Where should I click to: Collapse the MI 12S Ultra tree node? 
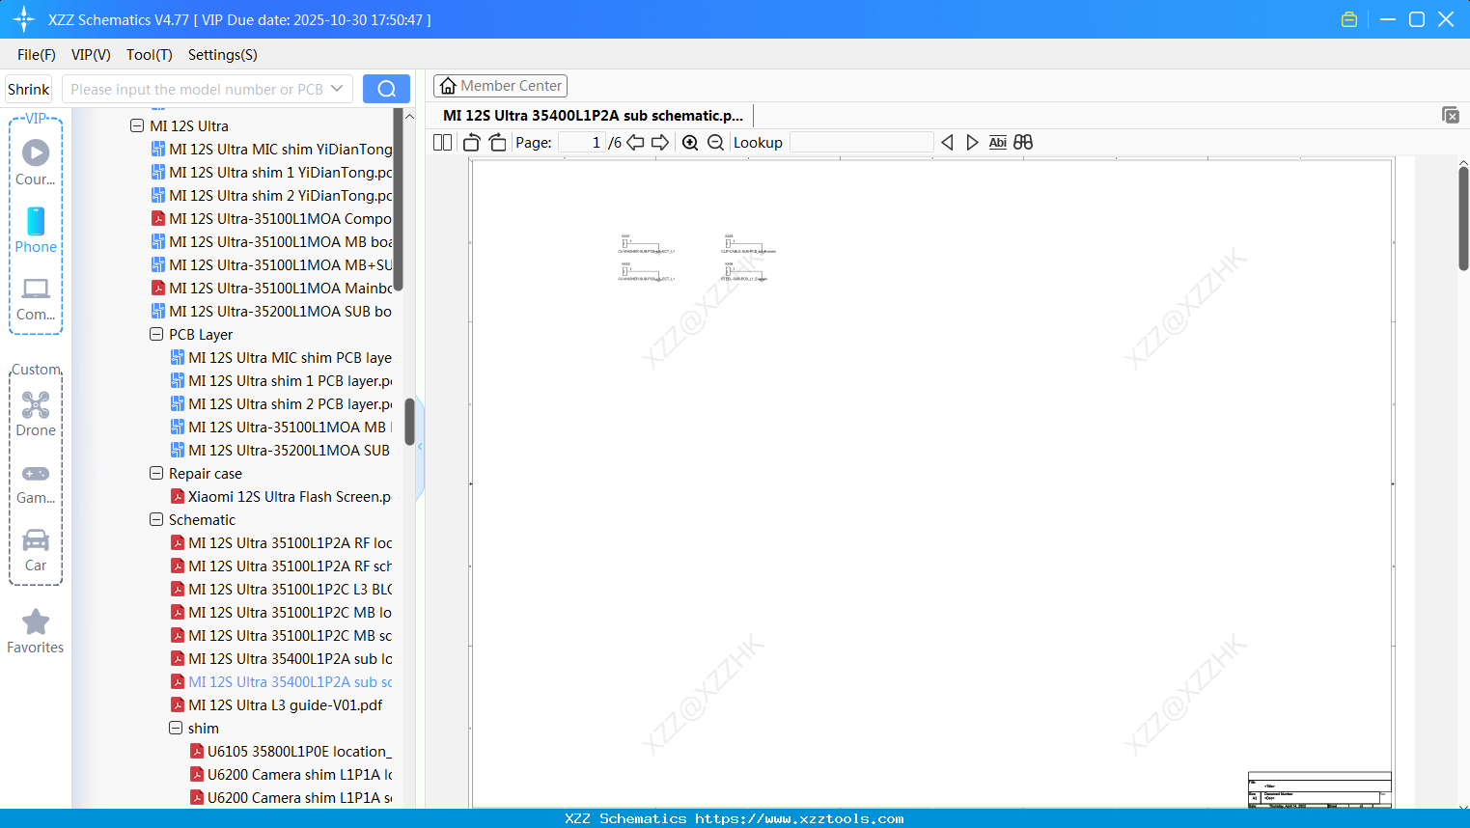click(137, 125)
